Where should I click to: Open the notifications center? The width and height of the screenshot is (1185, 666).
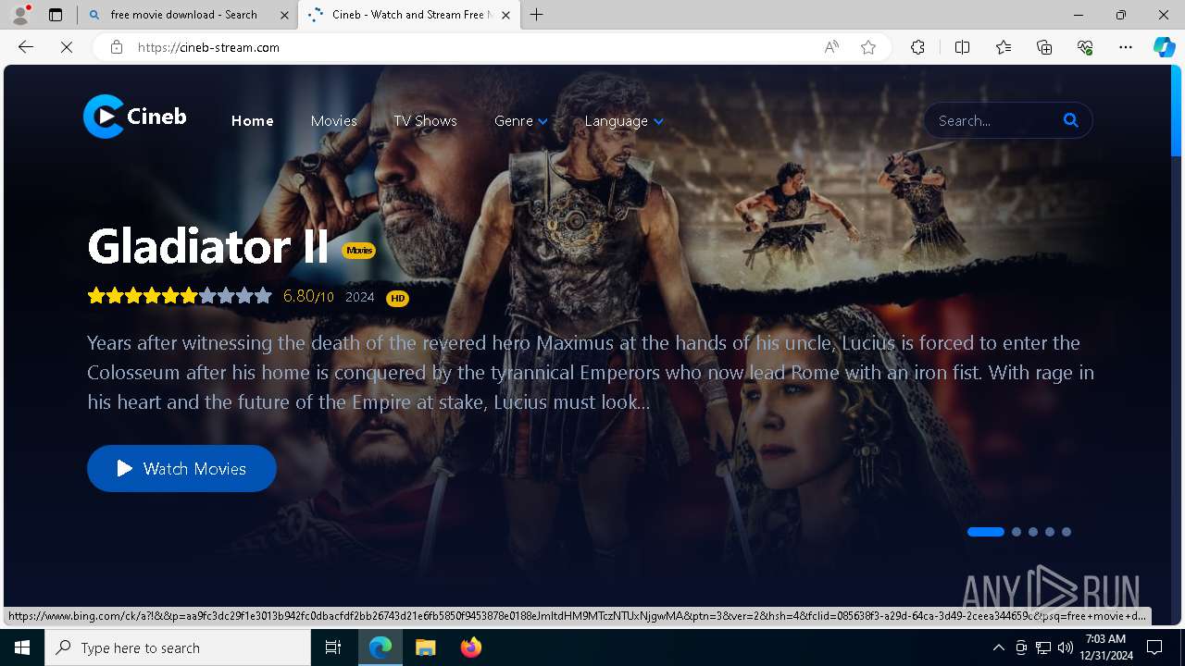(1154, 647)
